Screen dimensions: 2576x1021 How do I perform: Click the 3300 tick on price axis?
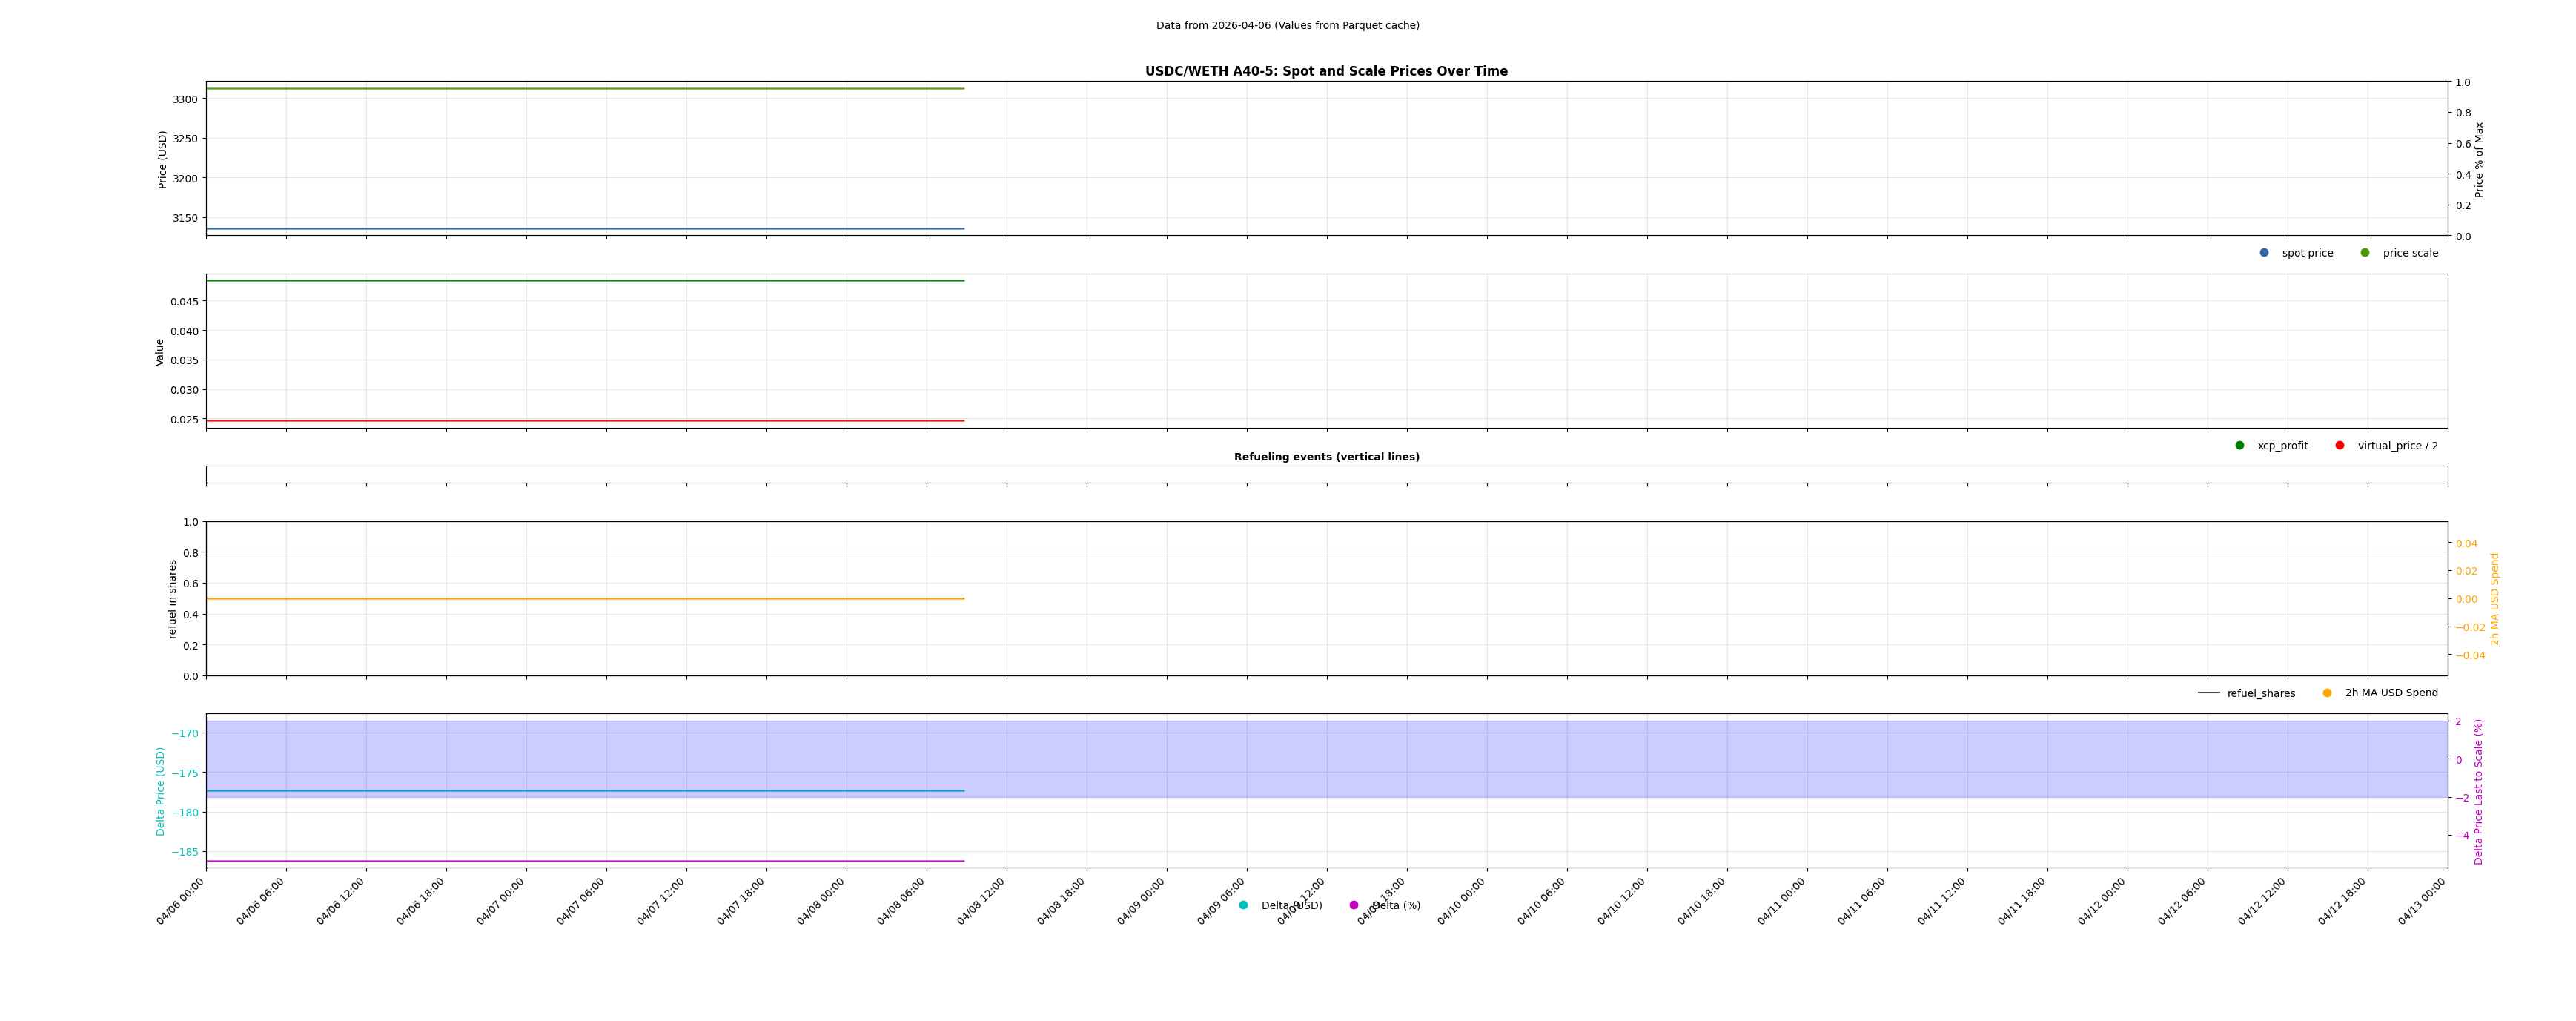click(x=185, y=99)
